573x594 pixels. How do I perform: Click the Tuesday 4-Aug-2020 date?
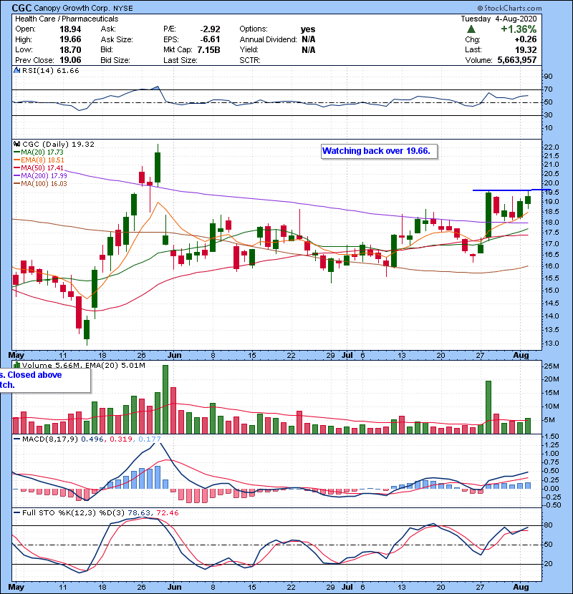coord(499,19)
